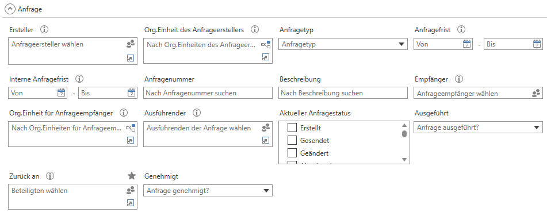Image resolution: width=547 pixels, height=224 pixels.
Task: Open popup arrow in Ausführender field
Action: click(266, 141)
